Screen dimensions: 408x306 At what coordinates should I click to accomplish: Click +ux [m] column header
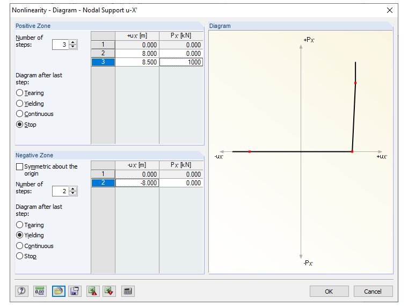coord(137,35)
